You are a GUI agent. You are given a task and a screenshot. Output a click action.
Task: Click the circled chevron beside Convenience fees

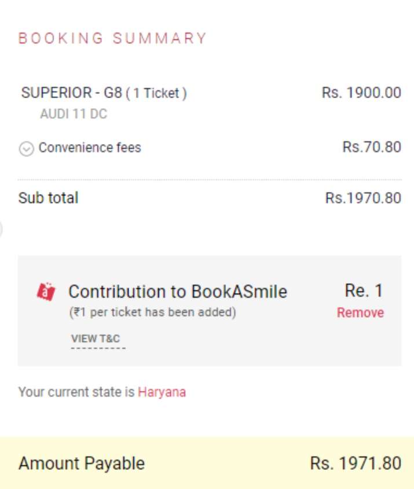point(25,148)
